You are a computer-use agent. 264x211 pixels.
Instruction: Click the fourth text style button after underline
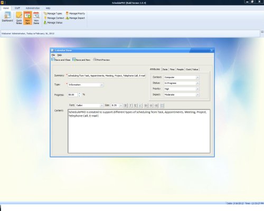pos(140,105)
